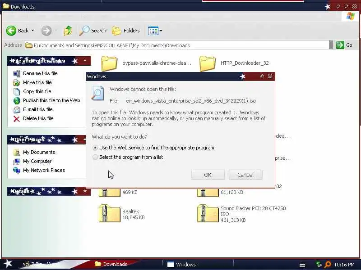Click the green Back arrow icon

pyautogui.click(x=11, y=31)
